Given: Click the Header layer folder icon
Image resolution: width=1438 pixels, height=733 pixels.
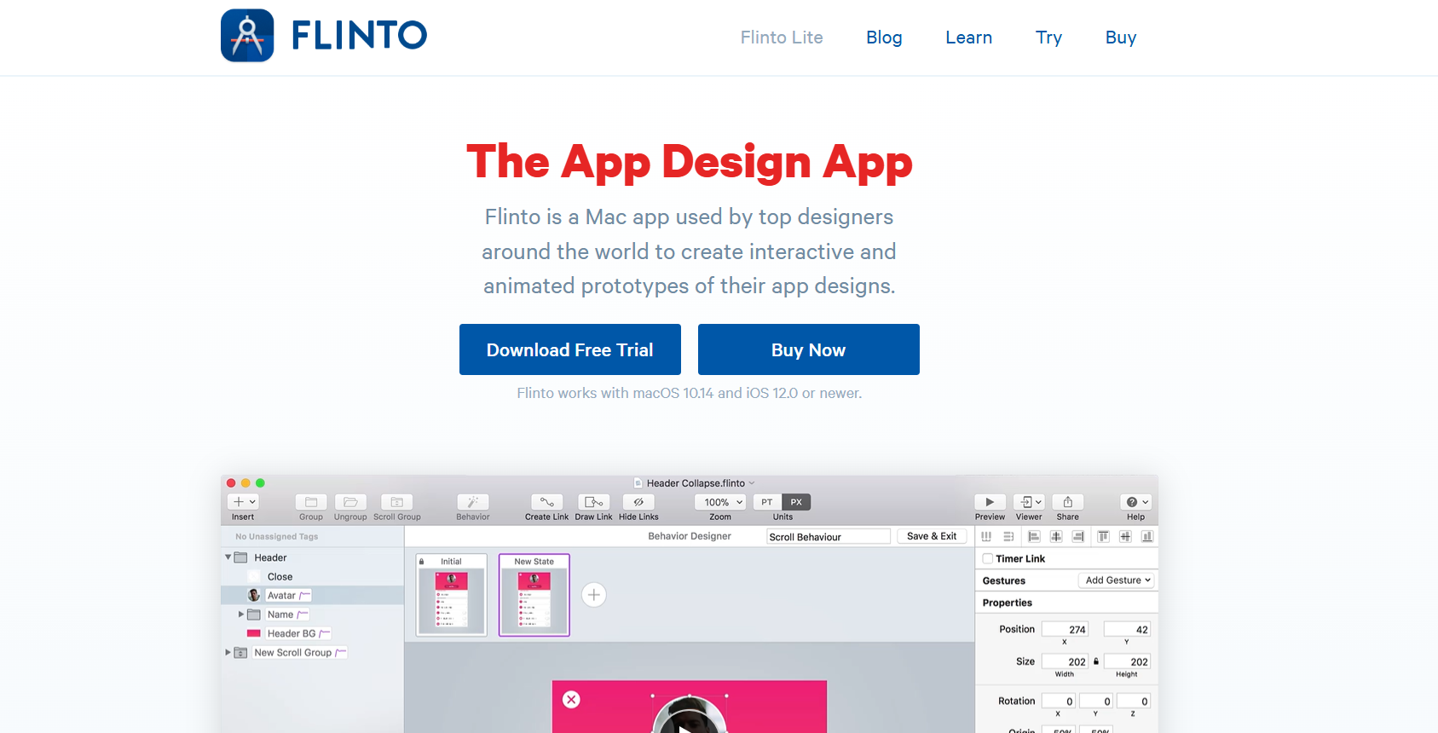Looking at the screenshot, I should tap(241, 557).
